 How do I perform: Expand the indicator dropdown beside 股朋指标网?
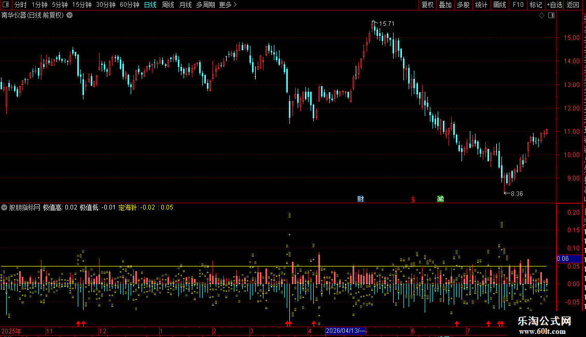click(x=4, y=207)
